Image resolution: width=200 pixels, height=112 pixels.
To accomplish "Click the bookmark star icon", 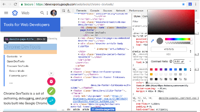I will pos(183,4).
